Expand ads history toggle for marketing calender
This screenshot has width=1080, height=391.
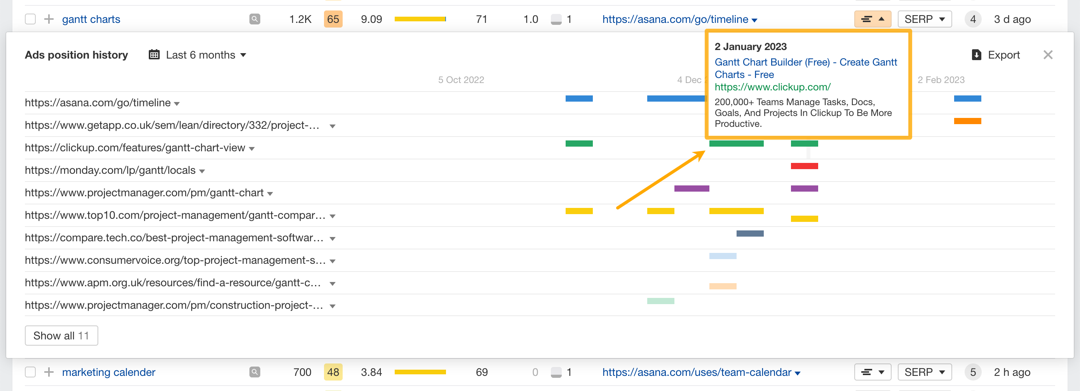pyautogui.click(x=873, y=372)
